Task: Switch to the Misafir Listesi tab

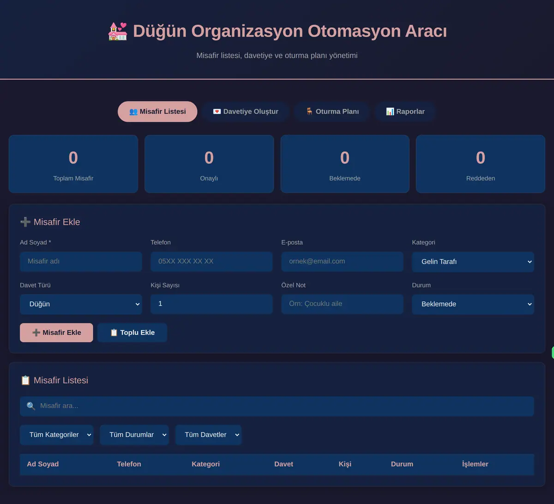Action: (157, 112)
